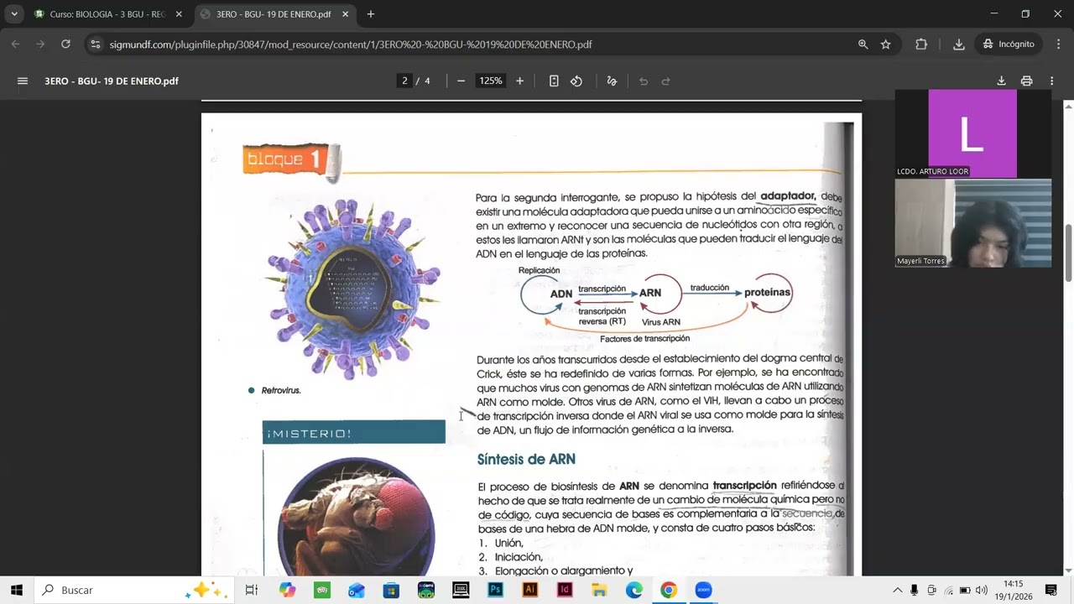Open the PDF viewer sidebar menu
Screen dimensions: 1074x604
coord(23,81)
